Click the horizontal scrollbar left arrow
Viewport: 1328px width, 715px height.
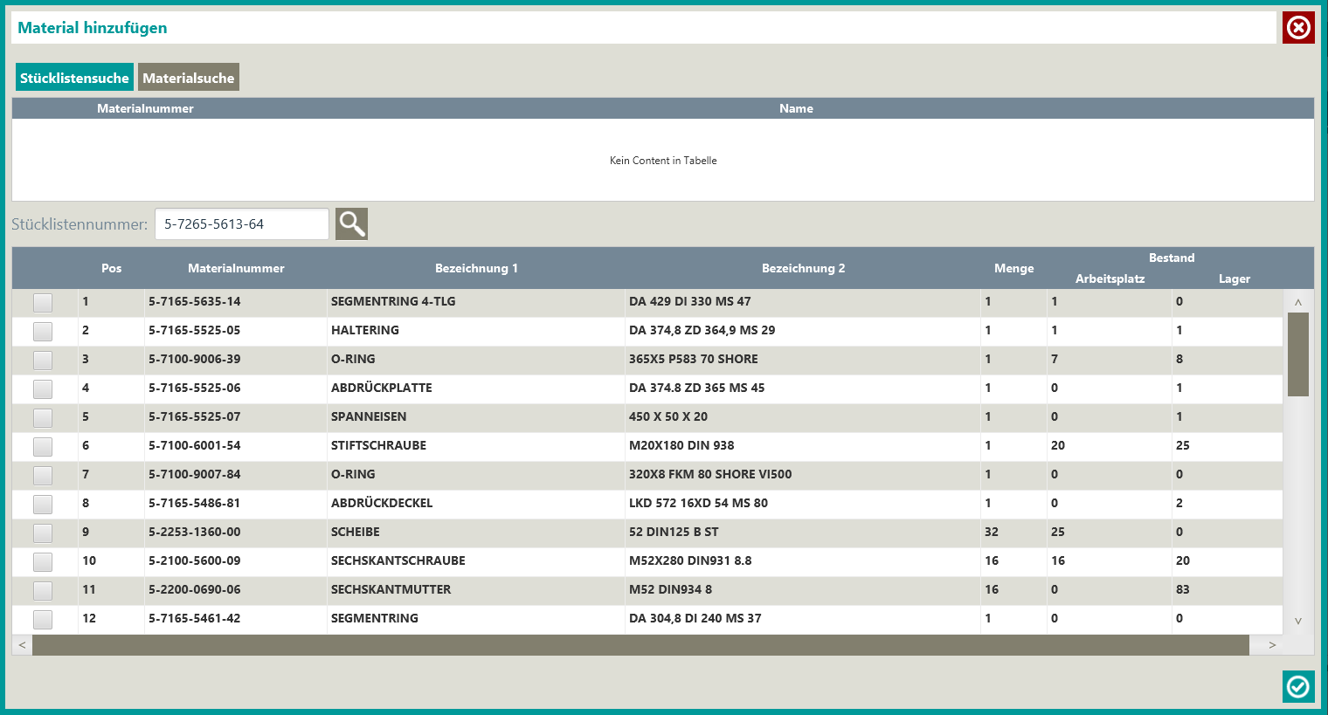click(x=22, y=645)
